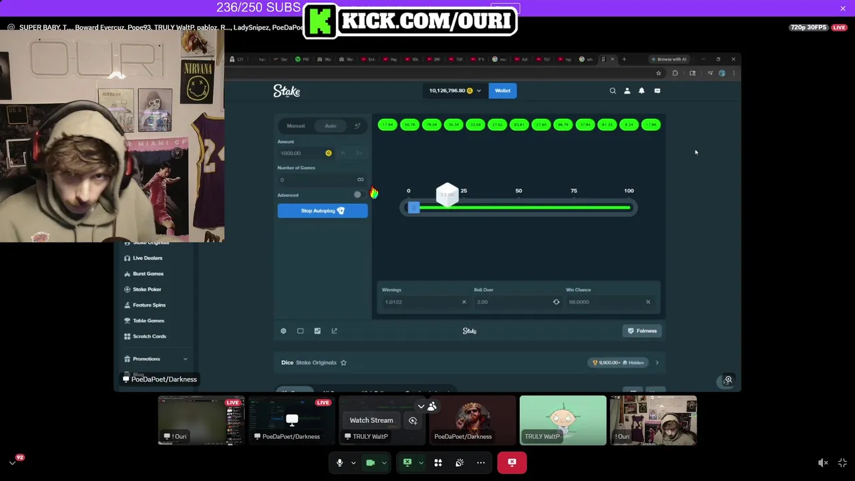Click the Browse with AI button
Viewport: 855px width, 481px height.
[668, 59]
